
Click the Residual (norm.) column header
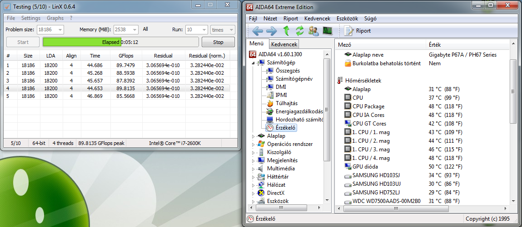207,56
